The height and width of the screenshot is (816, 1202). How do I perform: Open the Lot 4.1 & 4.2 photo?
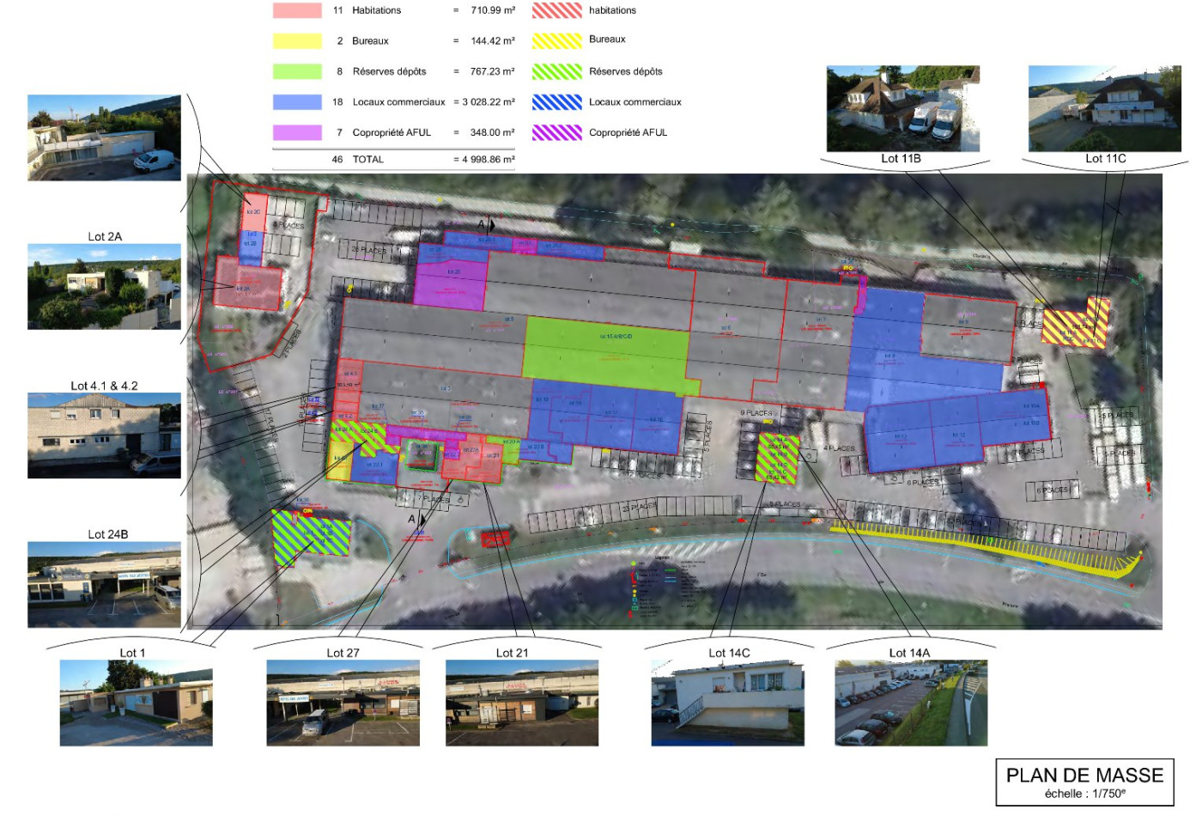[104, 435]
